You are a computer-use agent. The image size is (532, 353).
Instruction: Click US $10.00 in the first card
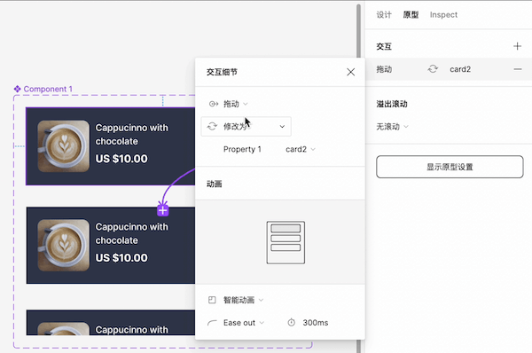click(x=121, y=159)
